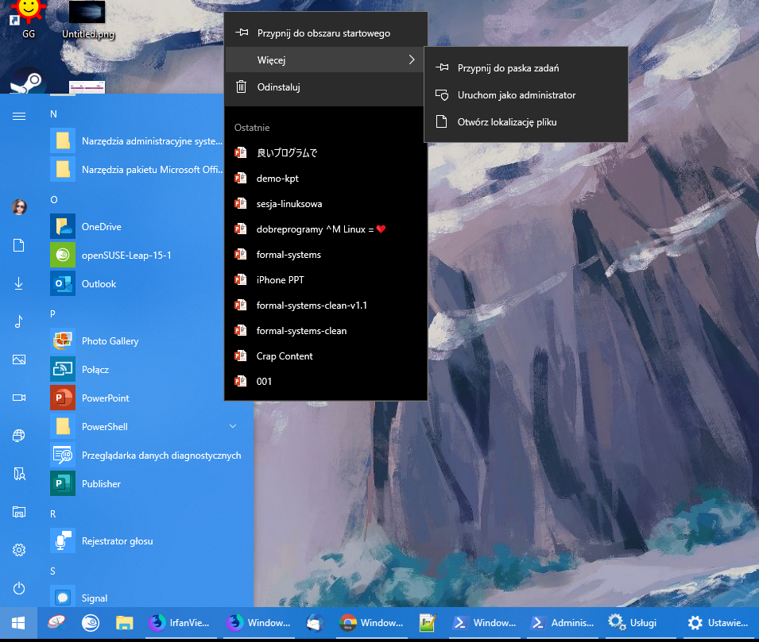Click Odinstaluj in the context menu
759x642 pixels.
pyautogui.click(x=278, y=87)
